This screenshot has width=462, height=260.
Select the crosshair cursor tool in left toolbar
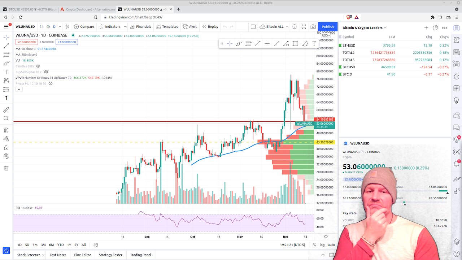tap(6, 37)
